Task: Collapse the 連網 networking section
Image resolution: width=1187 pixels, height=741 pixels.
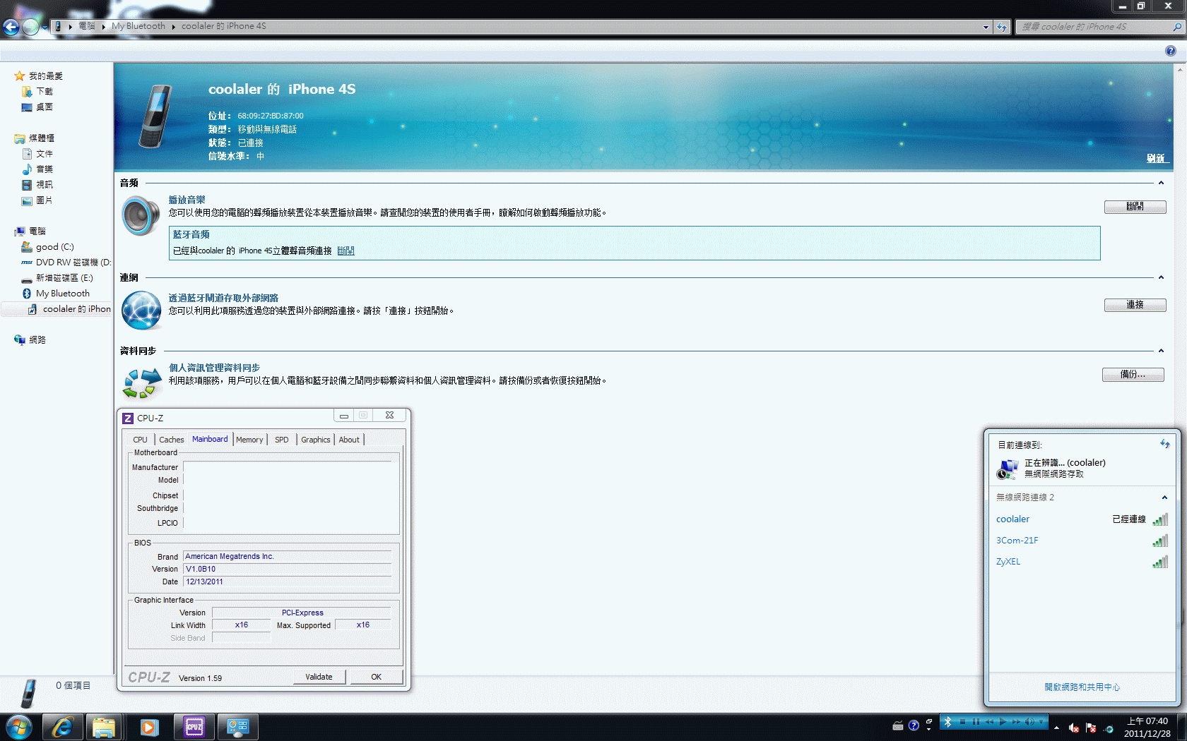Action: [x=1161, y=277]
